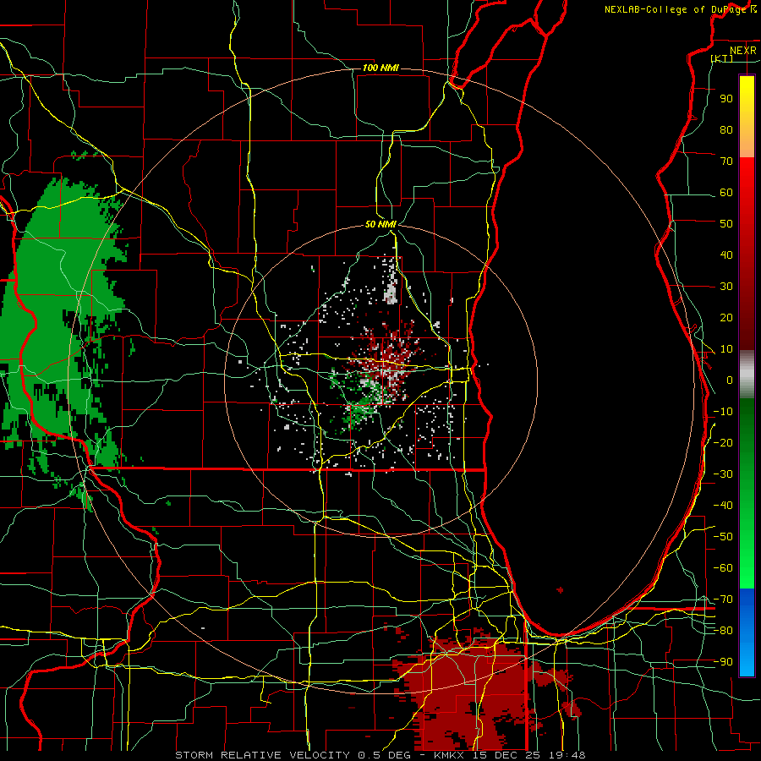Pick the bright red 60-70 color bar segment
Viewport: 761px width, 761px height.
[x=747, y=175]
